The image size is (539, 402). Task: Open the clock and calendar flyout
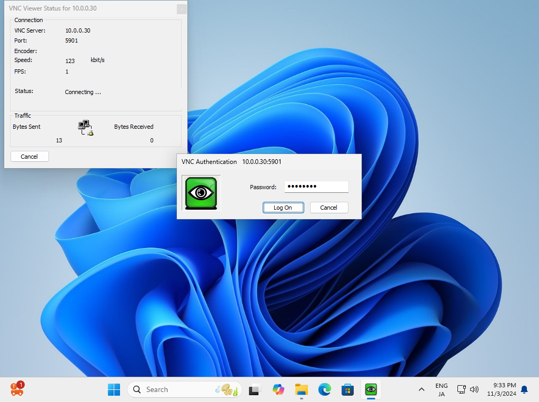[501, 389]
